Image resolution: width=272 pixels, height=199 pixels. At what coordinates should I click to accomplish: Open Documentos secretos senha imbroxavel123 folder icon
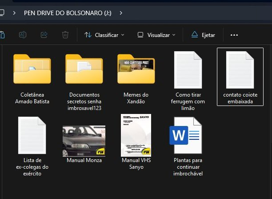(x=84, y=69)
